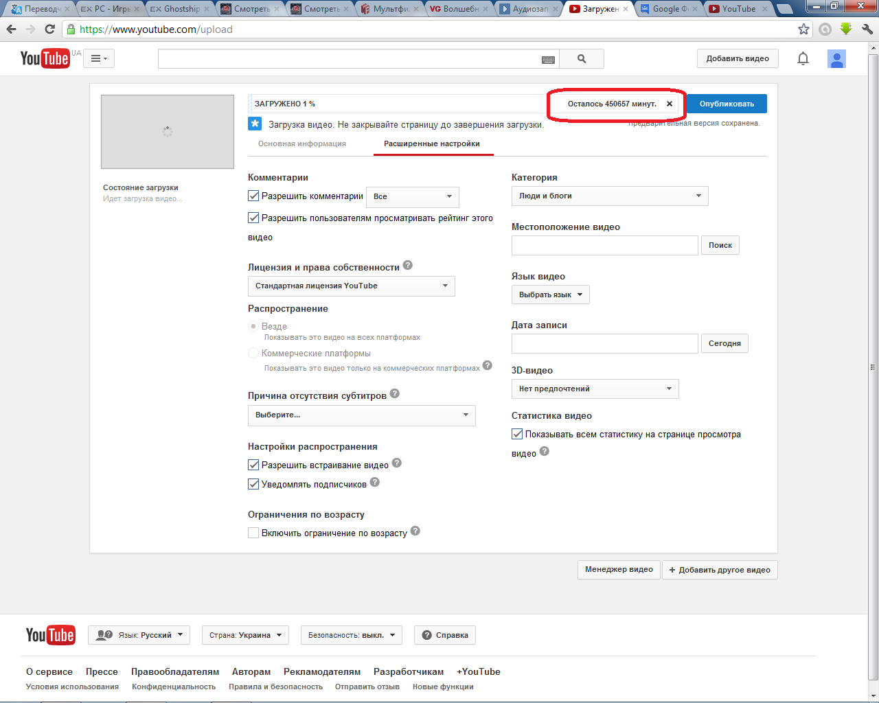Click the gray circular extension icon in toolbar

click(x=825, y=29)
